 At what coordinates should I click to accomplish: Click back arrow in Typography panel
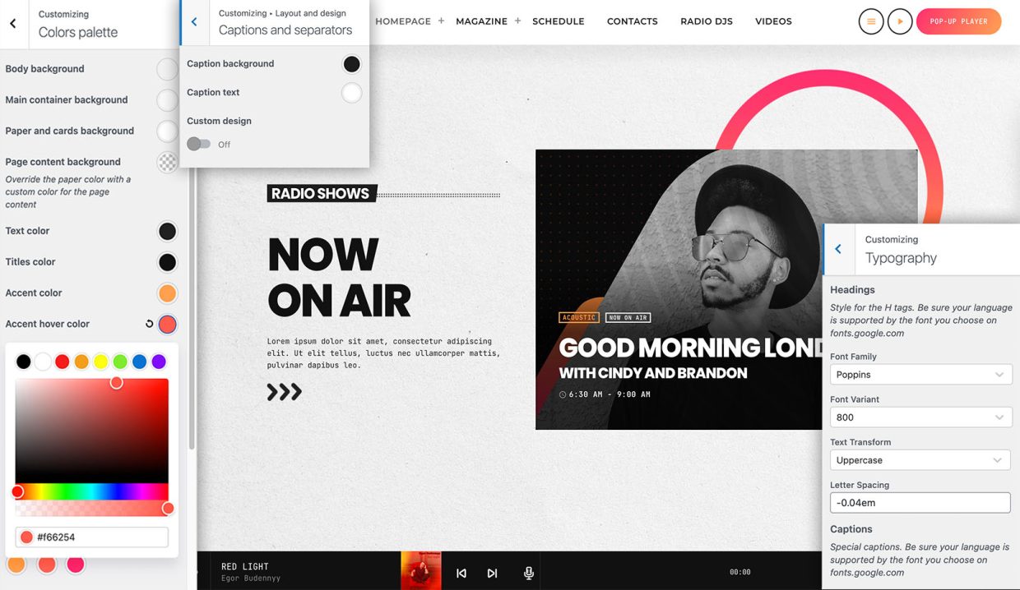point(838,249)
